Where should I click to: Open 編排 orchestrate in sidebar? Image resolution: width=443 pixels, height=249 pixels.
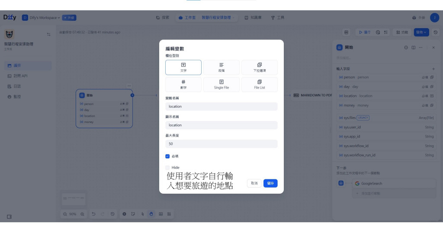28,66
